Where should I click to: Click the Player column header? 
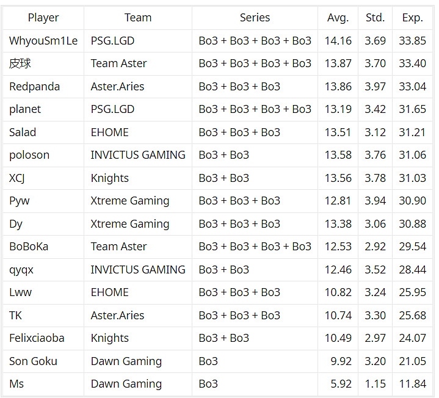coord(43,18)
